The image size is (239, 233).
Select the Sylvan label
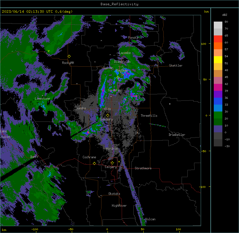[108, 68]
